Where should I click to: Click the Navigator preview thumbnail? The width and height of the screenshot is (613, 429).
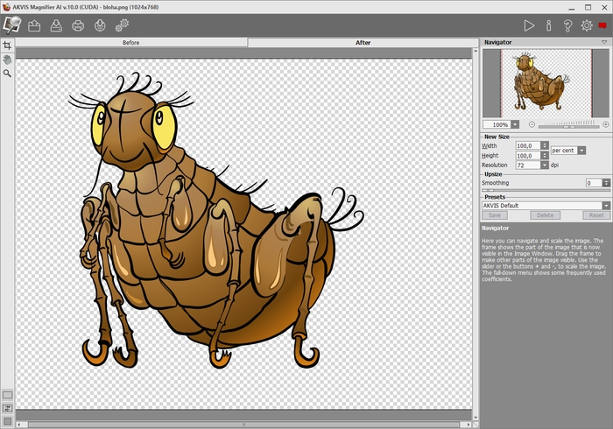click(x=546, y=83)
